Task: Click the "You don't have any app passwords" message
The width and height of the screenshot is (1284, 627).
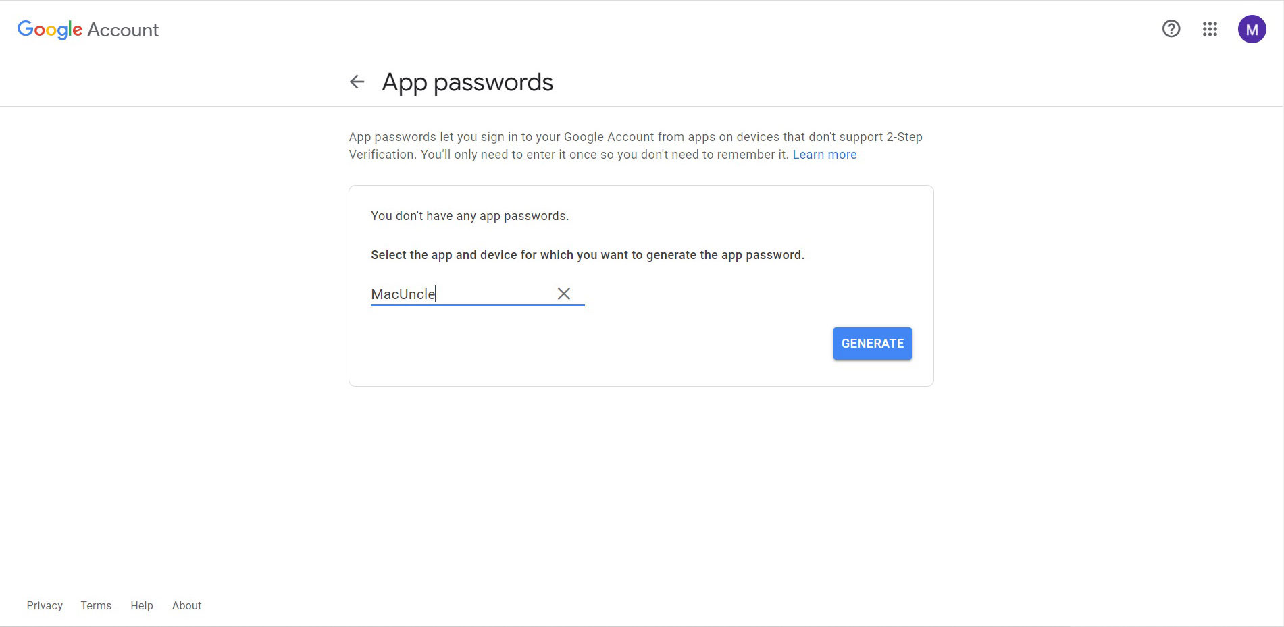Action: click(469, 216)
